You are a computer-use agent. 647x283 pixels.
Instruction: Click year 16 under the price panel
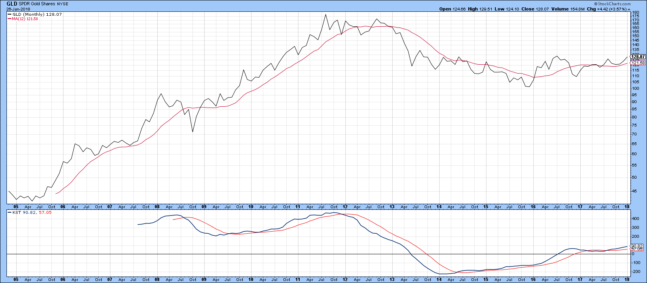click(x=533, y=207)
